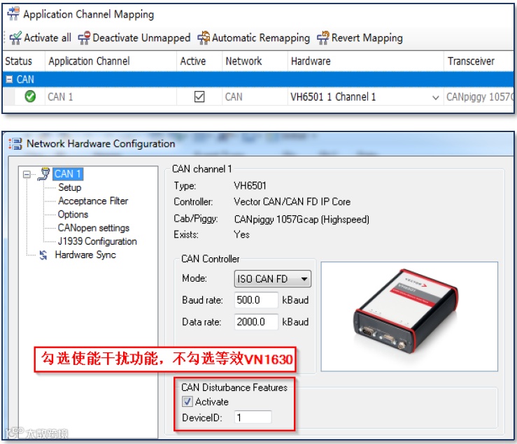This screenshot has width=517, height=444.
Task: Open J1939 Configuration tree item
Action: (97, 242)
